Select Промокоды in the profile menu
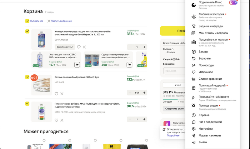Screen dimensions: 250x149 [206, 65]
